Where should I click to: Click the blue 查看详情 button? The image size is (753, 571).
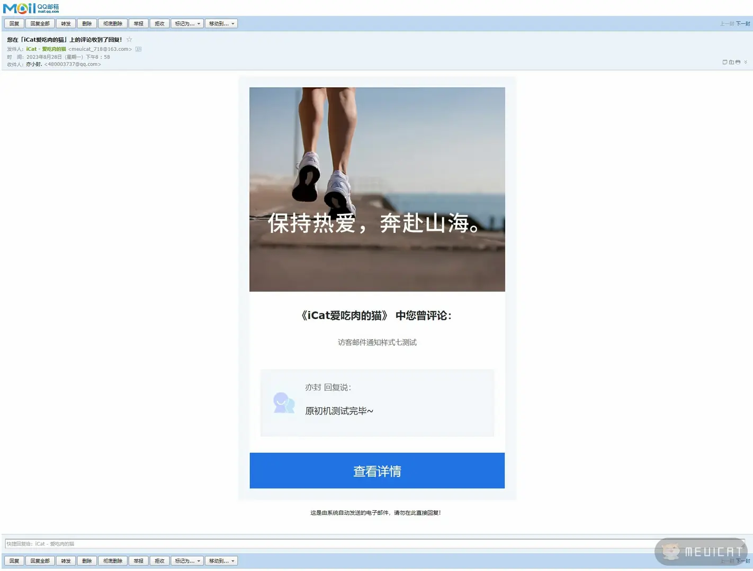[x=377, y=470]
